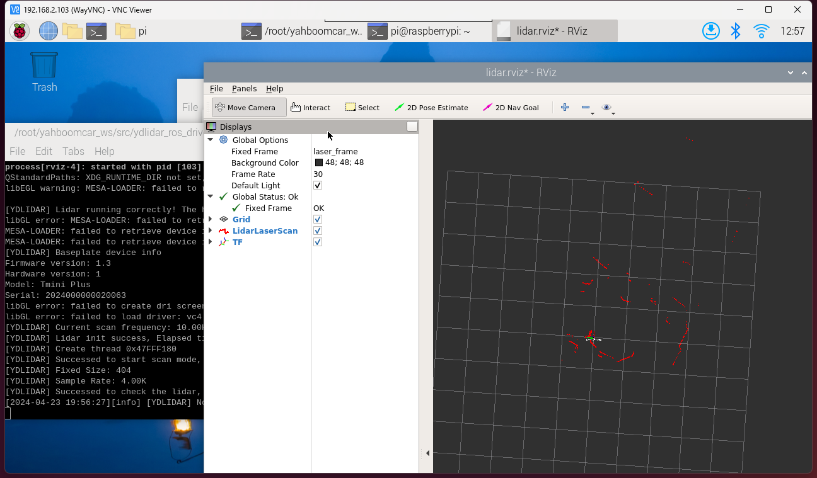
Task: Click the Background Color swatch
Action: [x=319, y=162]
